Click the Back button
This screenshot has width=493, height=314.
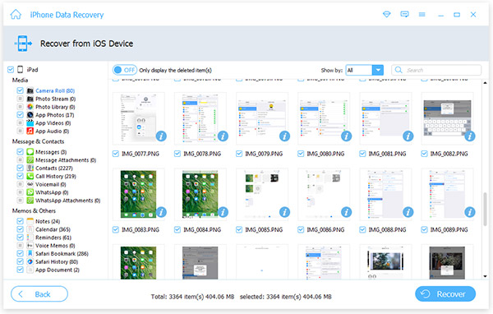(39, 294)
